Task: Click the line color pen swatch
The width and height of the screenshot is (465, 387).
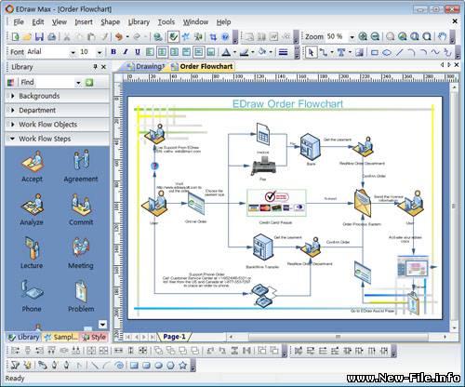Action: [245, 52]
